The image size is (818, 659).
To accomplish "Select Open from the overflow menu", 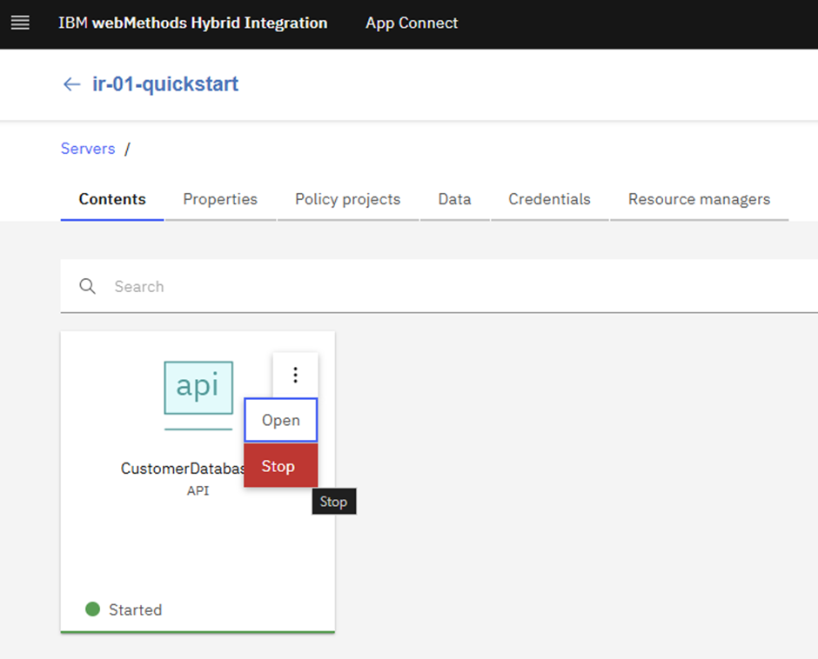I will (281, 420).
